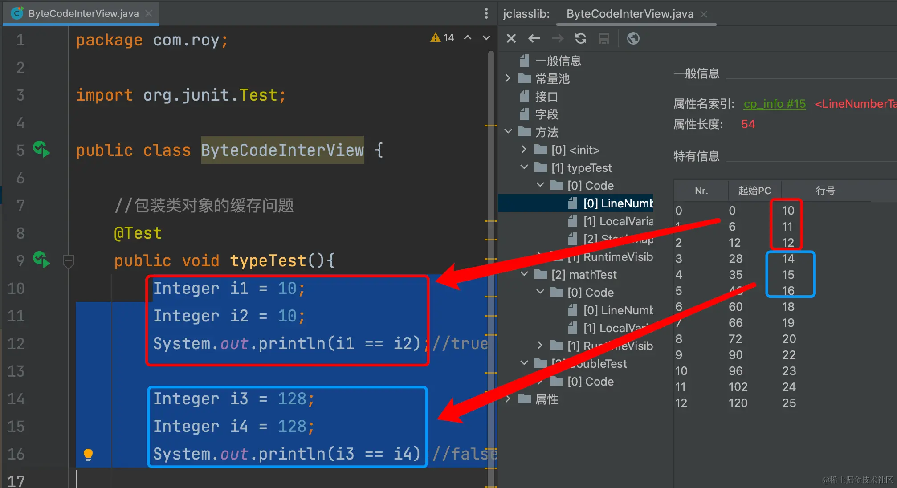Click run test gutter icon beside class declaration
The width and height of the screenshot is (897, 488).
pos(41,149)
